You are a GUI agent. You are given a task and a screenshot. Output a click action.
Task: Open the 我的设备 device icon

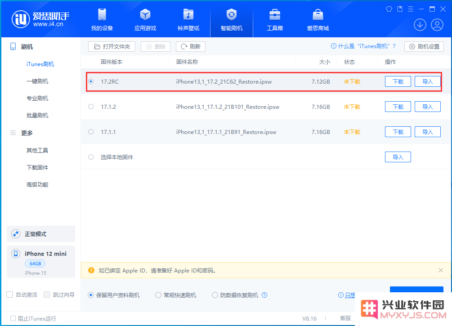102,14
